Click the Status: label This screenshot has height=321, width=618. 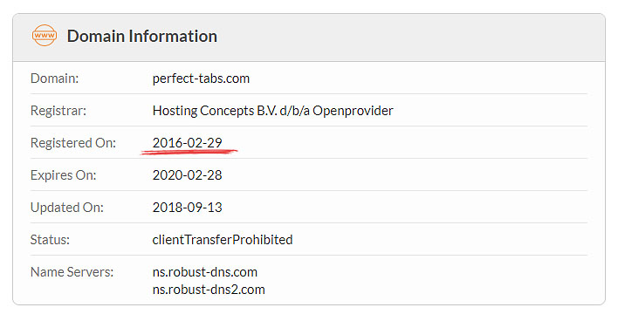[x=50, y=240]
